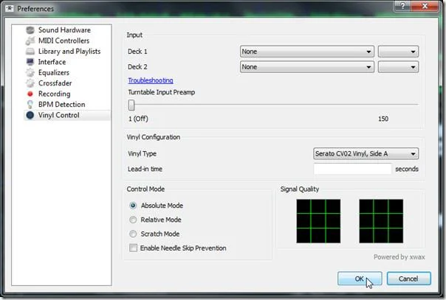The width and height of the screenshot is (446, 300).
Task: Select Vinyl Control preferences page
Action: (x=67, y=115)
